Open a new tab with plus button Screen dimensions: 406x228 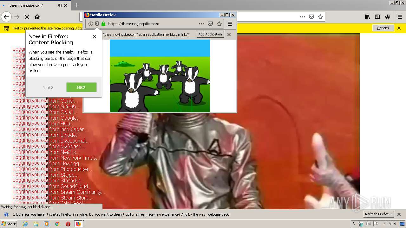click(x=76, y=5)
